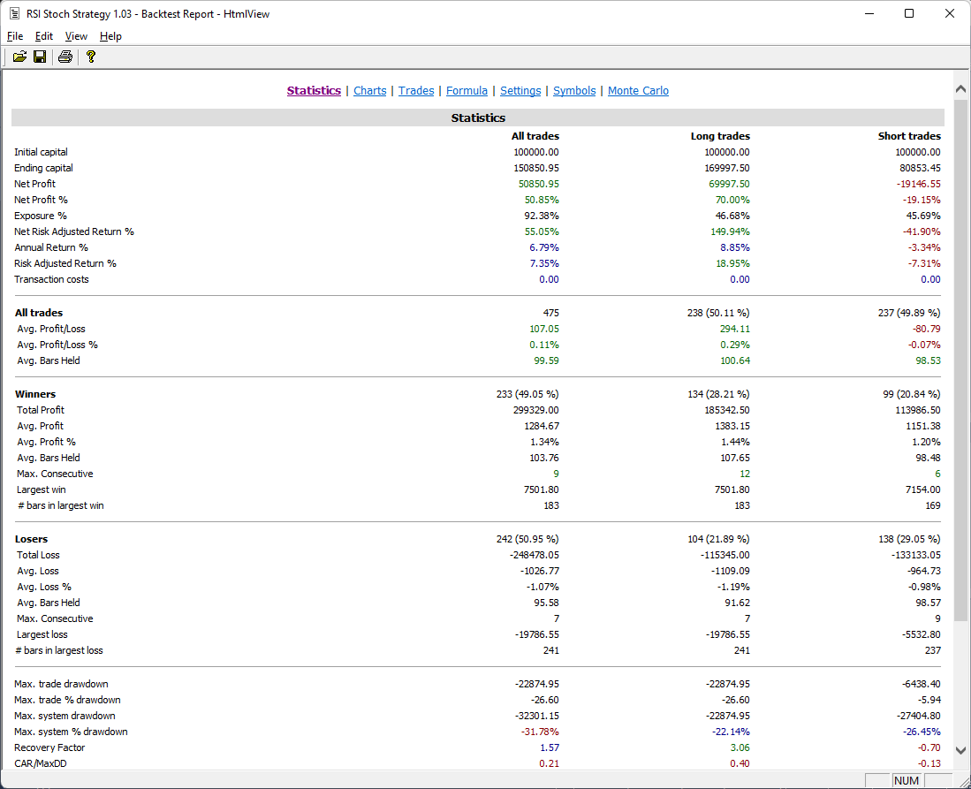Screen dimensions: 971x789
Task: Select the Ending capital value 150850.95
Action: click(x=535, y=168)
